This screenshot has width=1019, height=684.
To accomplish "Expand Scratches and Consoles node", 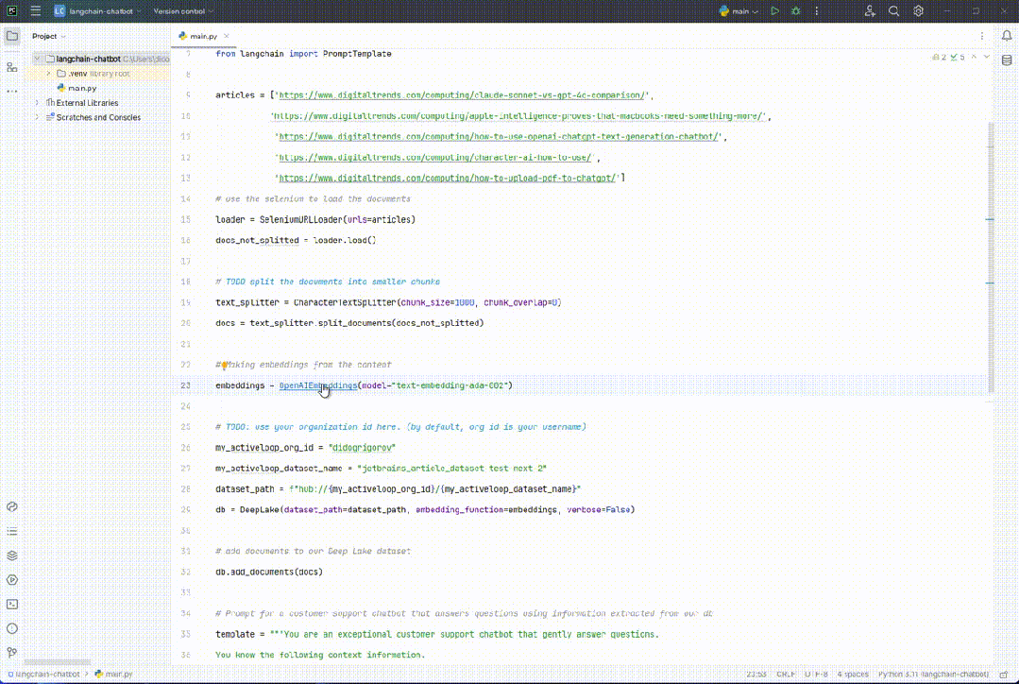I will (37, 117).
